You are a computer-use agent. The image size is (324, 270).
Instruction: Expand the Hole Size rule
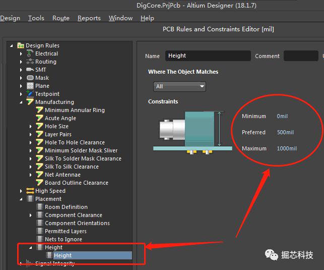pyautogui.click(x=31, y=126)
